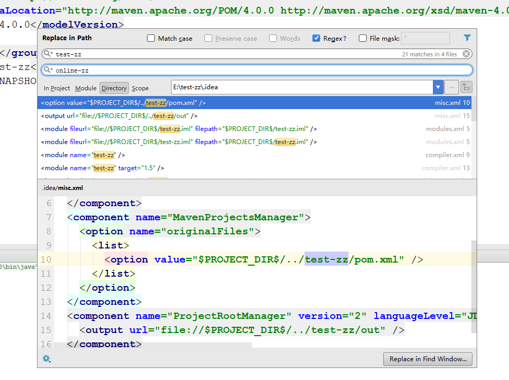Viewport: 509px width, 380px height.
Task: Click MavenProjectsManager component line in preview
Action: click(189, 217)
